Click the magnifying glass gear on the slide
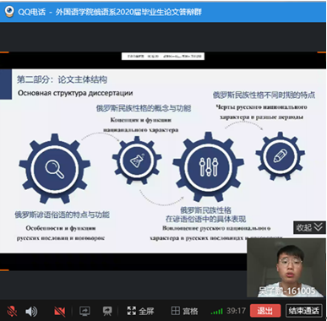 point(54,169)
